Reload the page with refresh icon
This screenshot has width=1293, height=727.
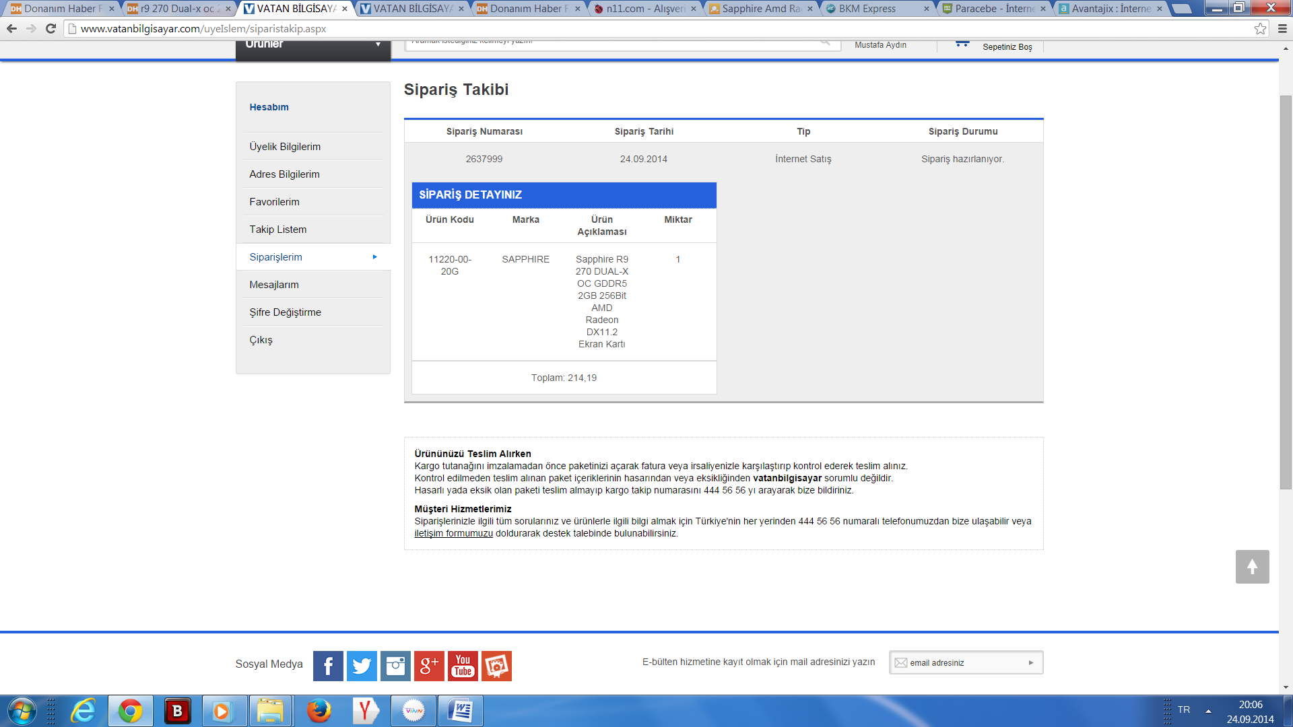tap(51, 29)
